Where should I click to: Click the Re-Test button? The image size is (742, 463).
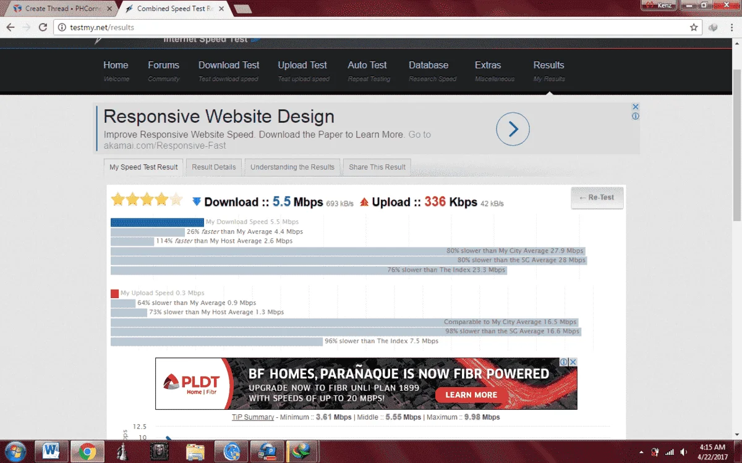[x=597, y=198]
